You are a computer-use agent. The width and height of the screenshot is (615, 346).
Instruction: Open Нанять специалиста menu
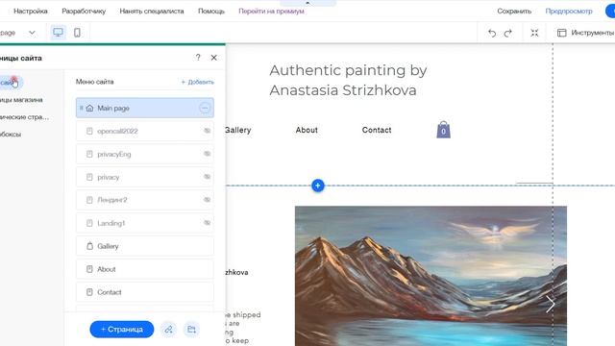click(x=152, y=11)
